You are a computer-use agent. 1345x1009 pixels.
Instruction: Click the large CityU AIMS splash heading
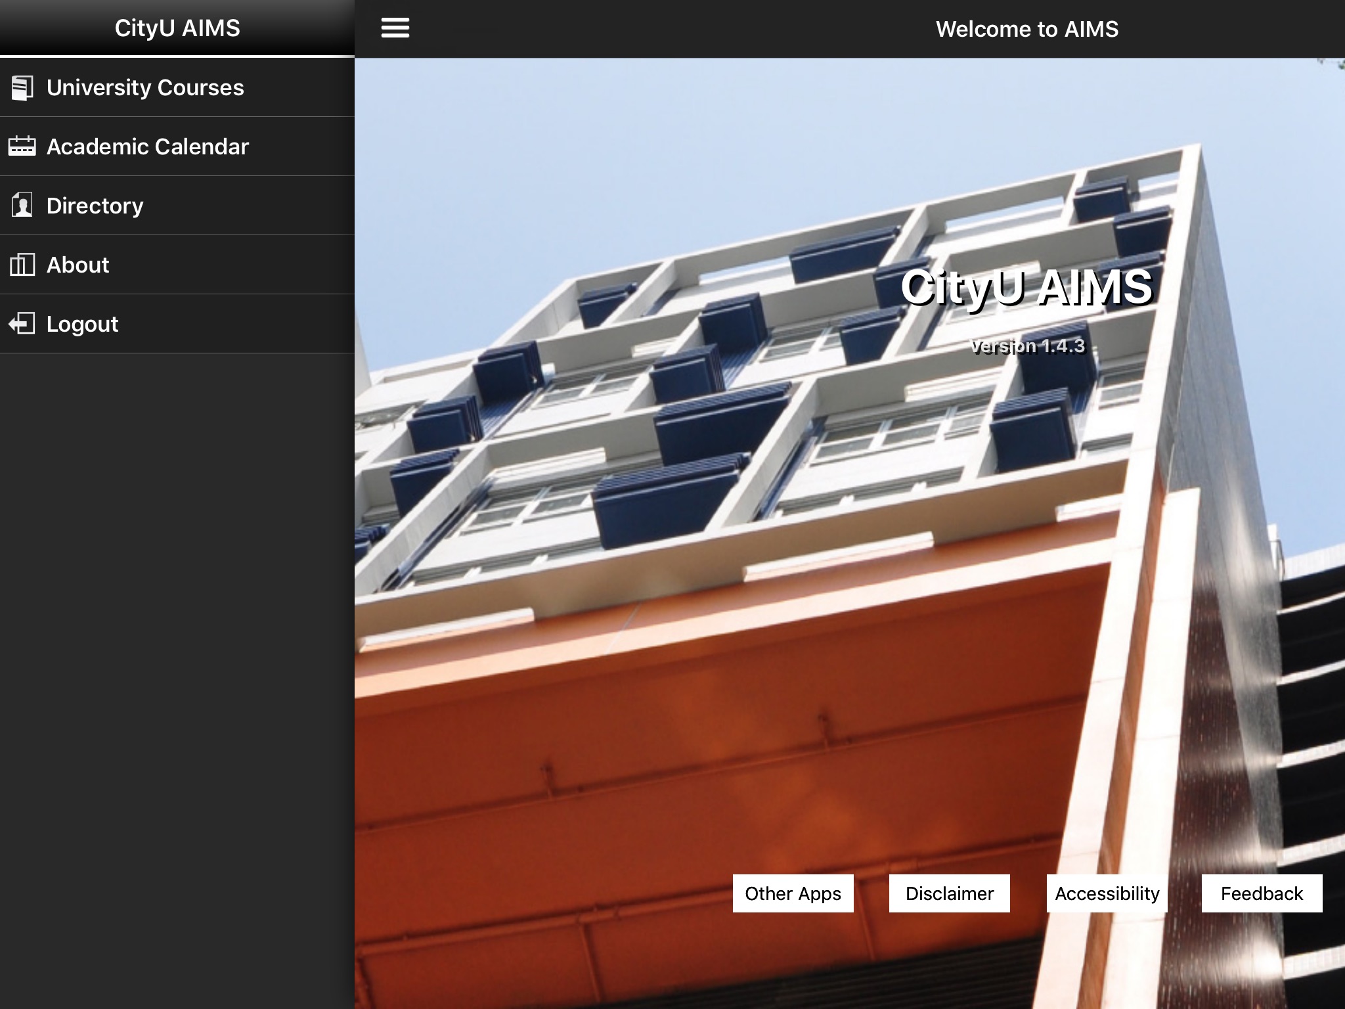[1026, 287]
